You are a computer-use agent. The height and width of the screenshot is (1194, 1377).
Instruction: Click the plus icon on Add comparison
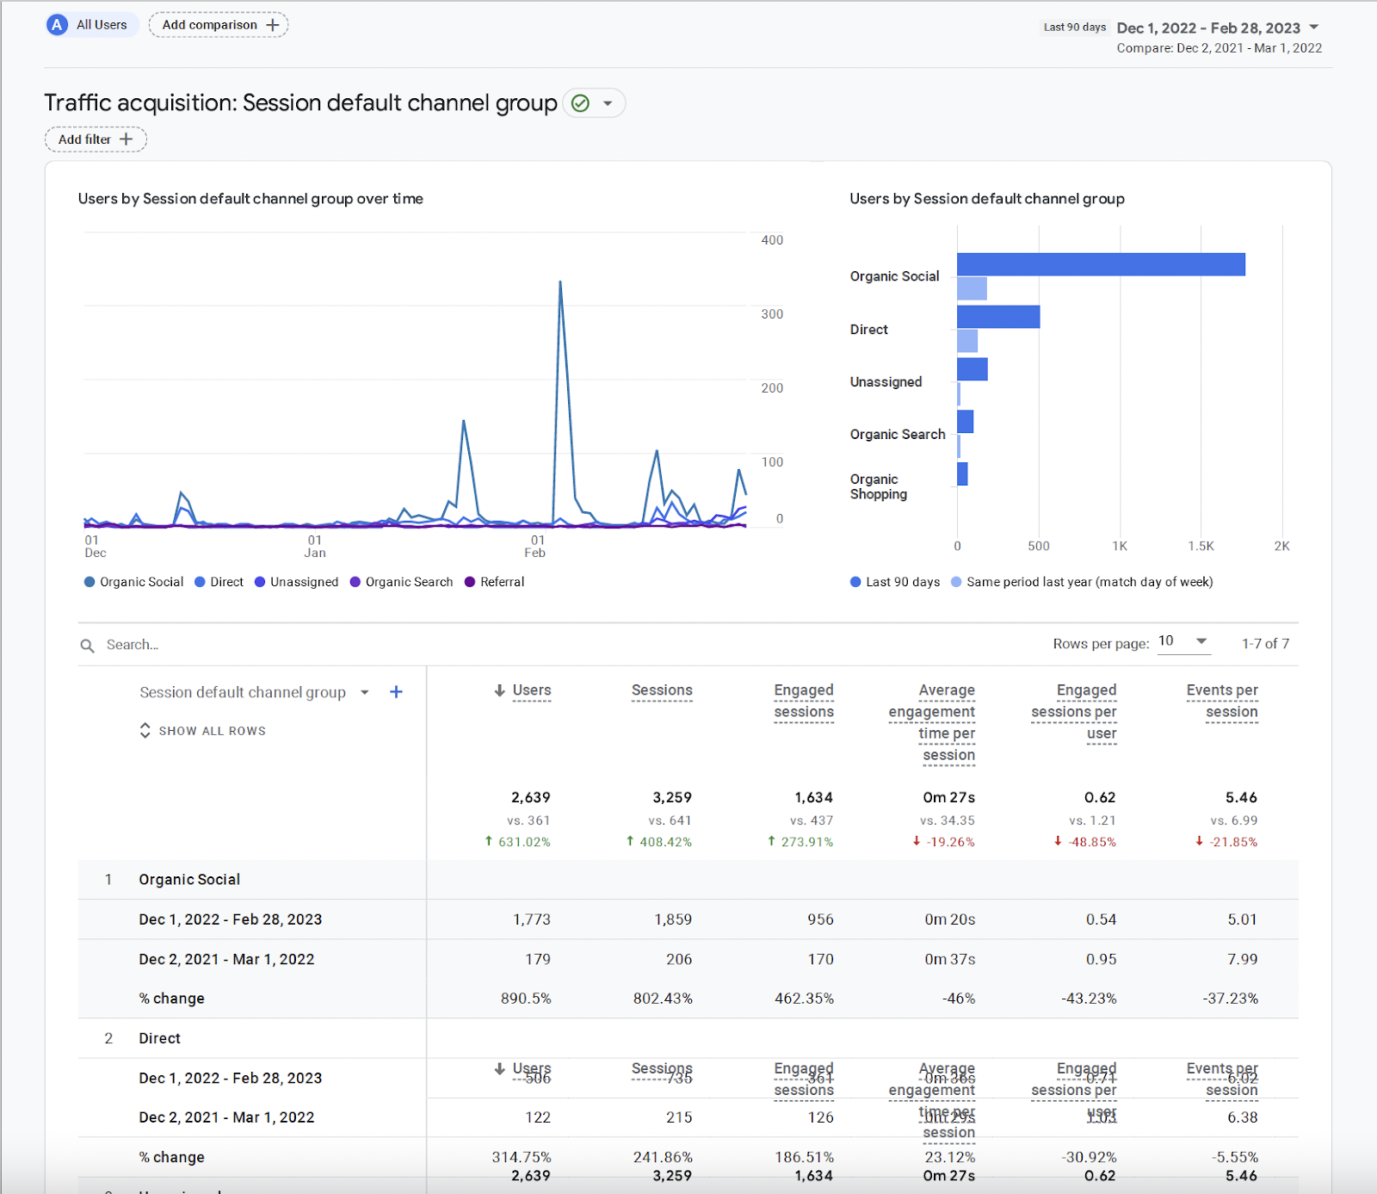(273, 25)
